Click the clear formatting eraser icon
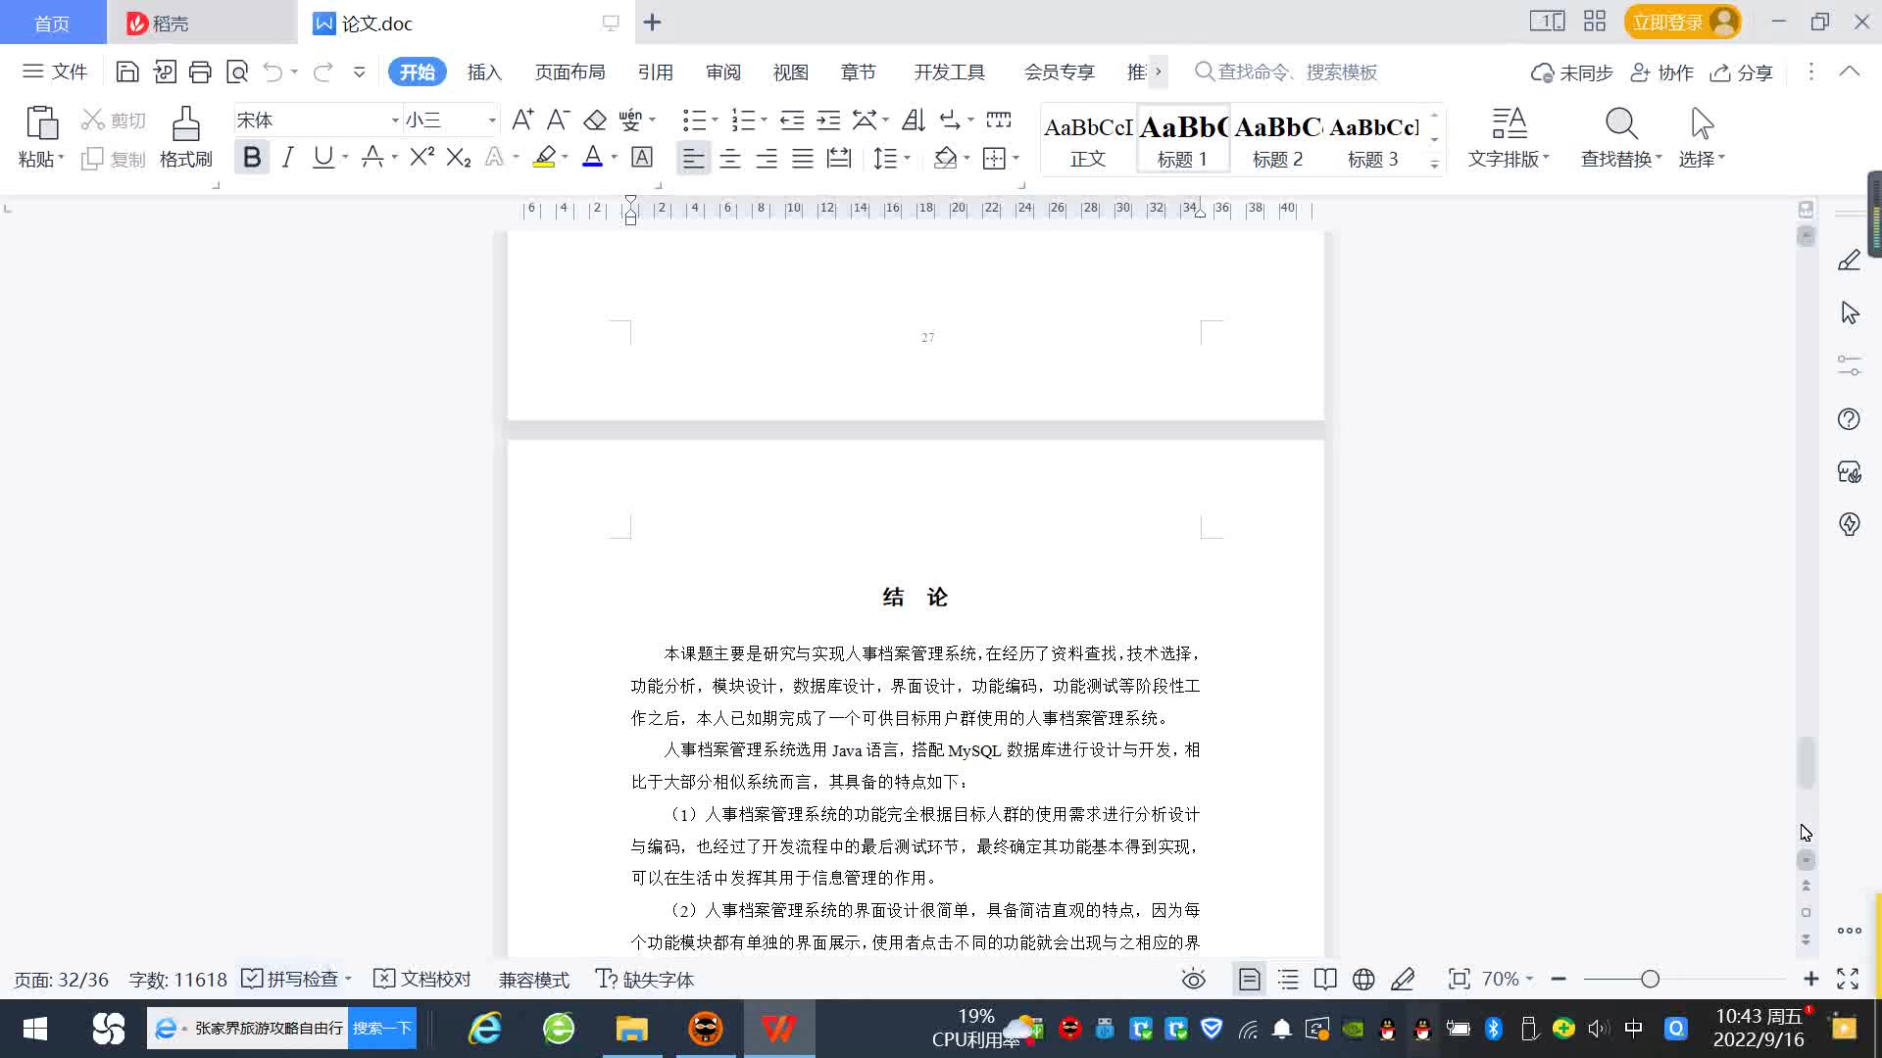The image size is (1882, 1058). (x=595, y=120)
